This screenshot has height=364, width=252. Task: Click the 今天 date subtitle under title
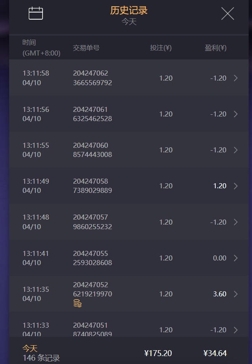(129, 22)
